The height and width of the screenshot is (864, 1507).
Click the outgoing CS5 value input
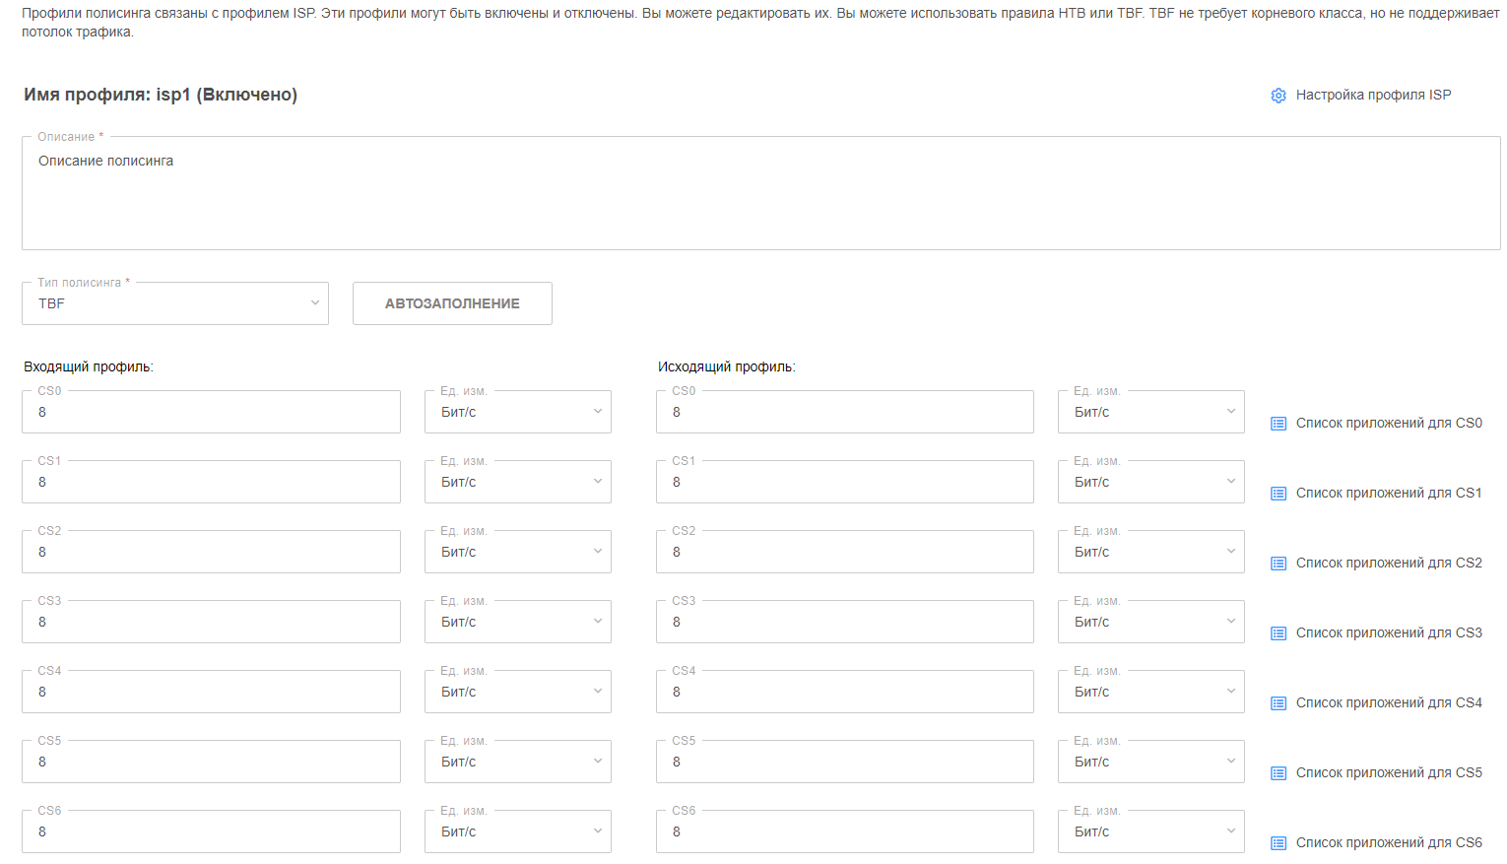click(x=844, y=762)
